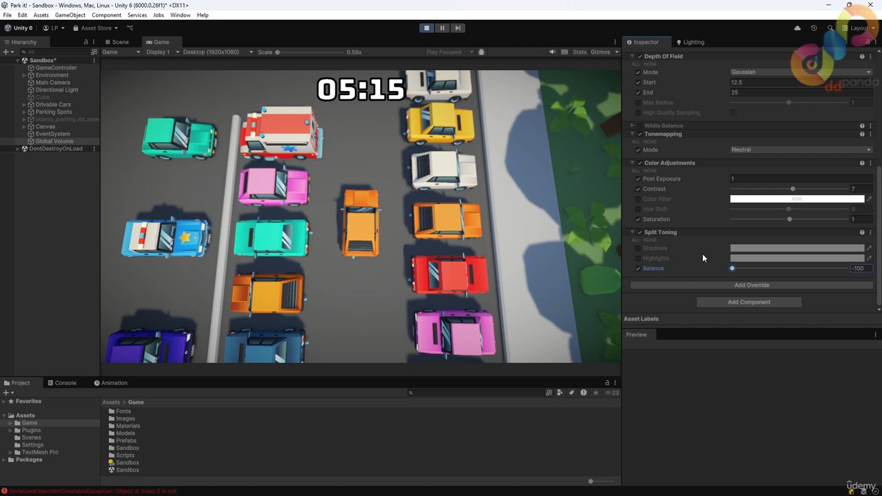Open the Display 1 dropdown

tap(161, 52)
